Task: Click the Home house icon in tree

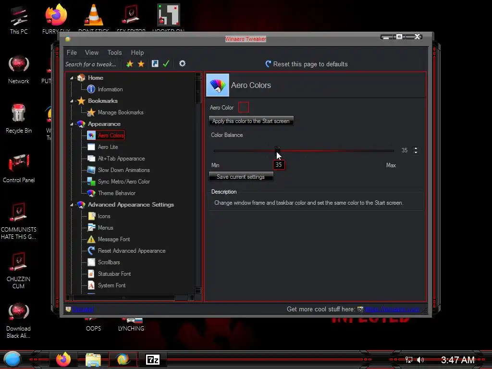Action: (x=81, y=77)
